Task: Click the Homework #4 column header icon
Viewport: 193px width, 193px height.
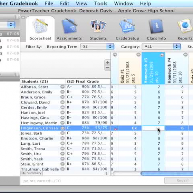Action: pyautogui.click(x=185, y=55)
